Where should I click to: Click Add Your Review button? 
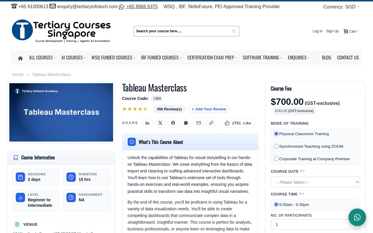(x=209, y=109)
